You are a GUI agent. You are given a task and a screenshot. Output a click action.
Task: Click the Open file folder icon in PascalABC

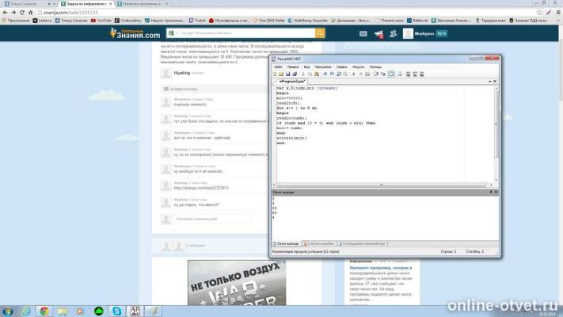[281, 74]
